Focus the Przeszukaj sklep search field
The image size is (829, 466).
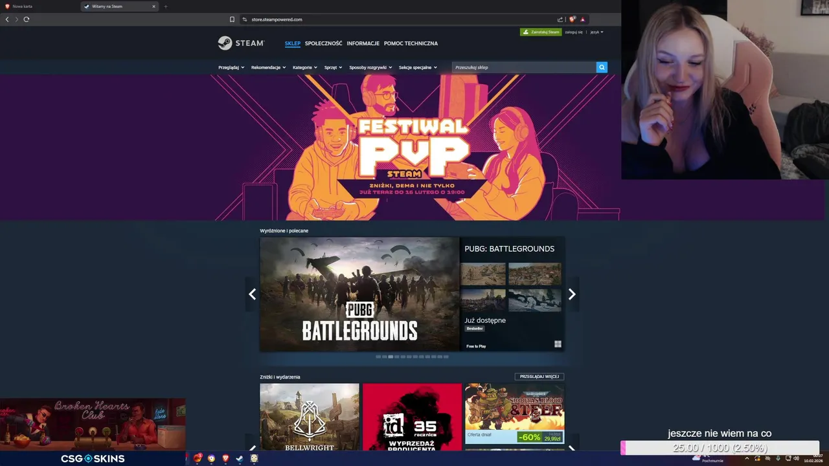[x=524, y=67]
